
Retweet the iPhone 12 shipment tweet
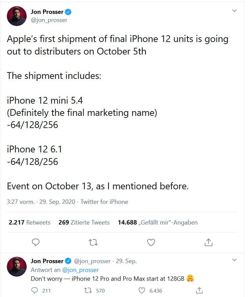[93, 242]
